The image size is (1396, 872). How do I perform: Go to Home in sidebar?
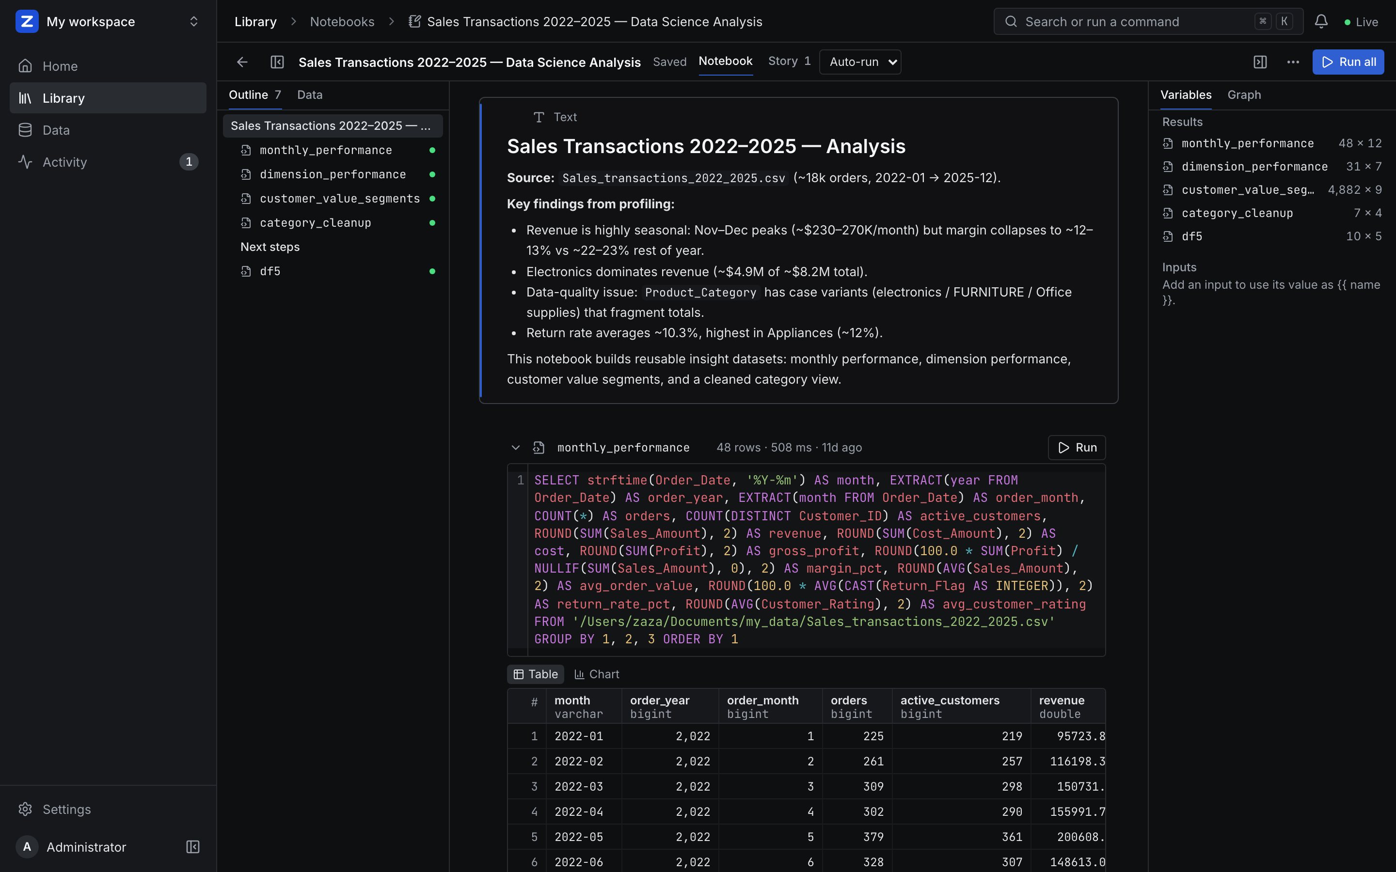(x=108, y=66)
